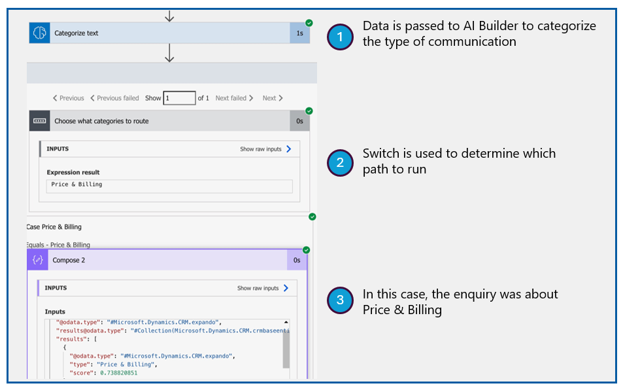The width and height of the screenshot is (623, 392).
Task: Click the Next run navigation chevron
Action: (272, 98)
